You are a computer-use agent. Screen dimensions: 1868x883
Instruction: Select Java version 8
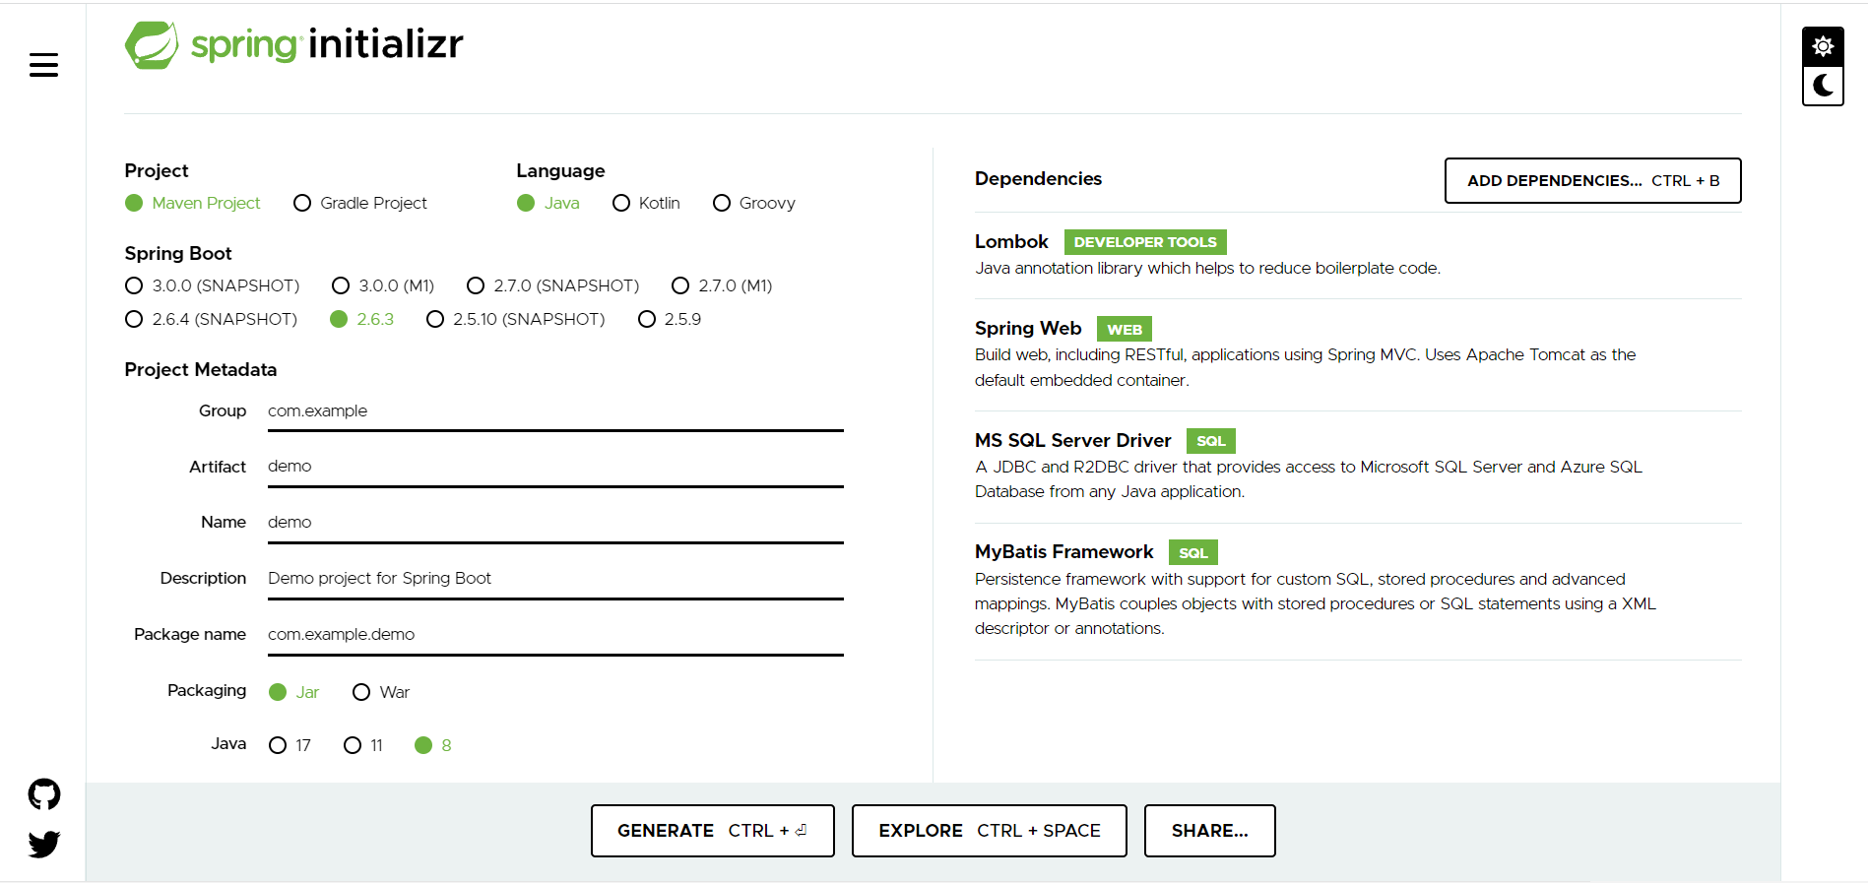click(433, 745)
